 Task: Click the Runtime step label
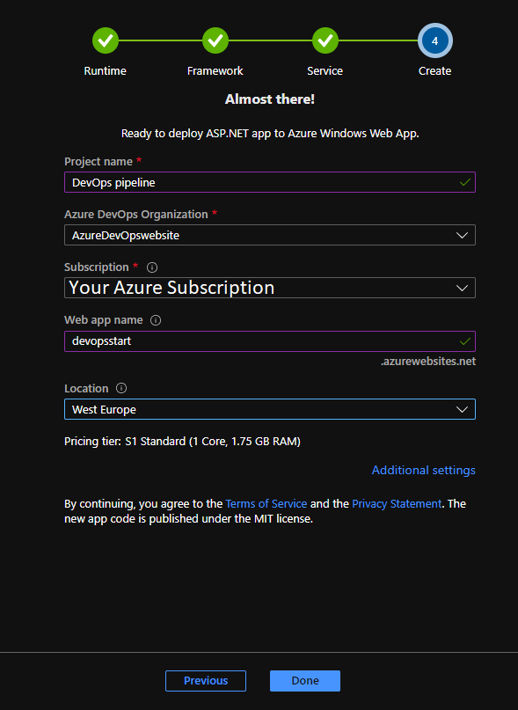(105, 71)
